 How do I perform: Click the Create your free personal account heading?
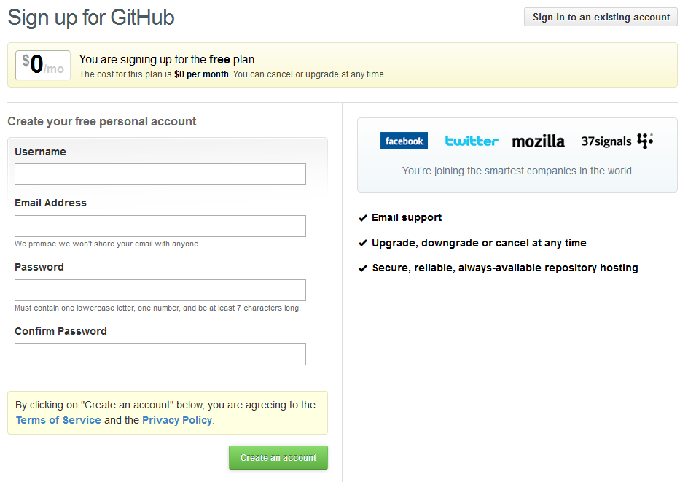pos(102,122)
